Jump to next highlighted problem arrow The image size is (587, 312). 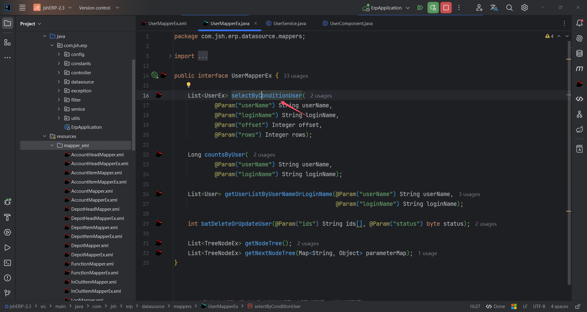(x=567, y=36)
